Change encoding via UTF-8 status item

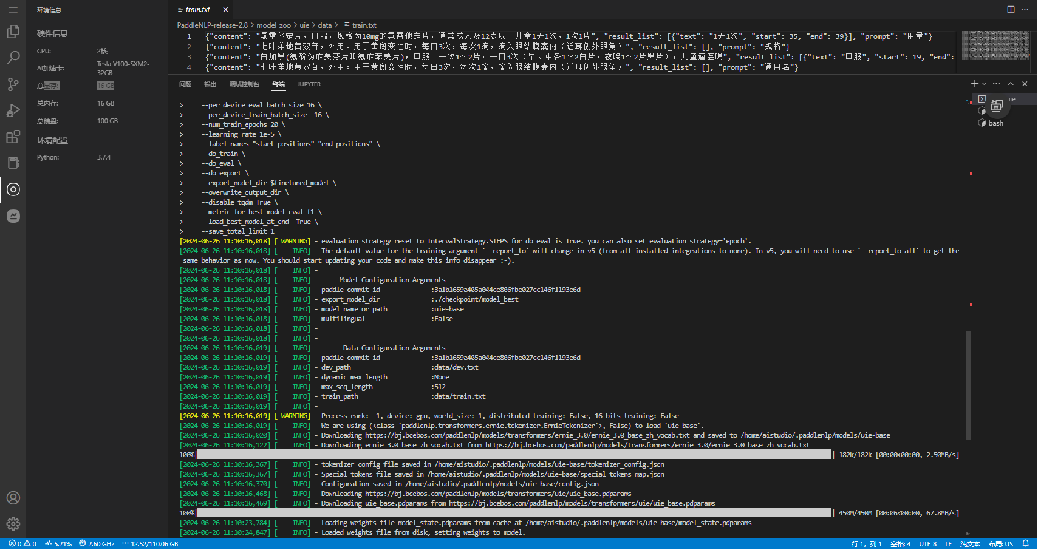click(927, 544)
